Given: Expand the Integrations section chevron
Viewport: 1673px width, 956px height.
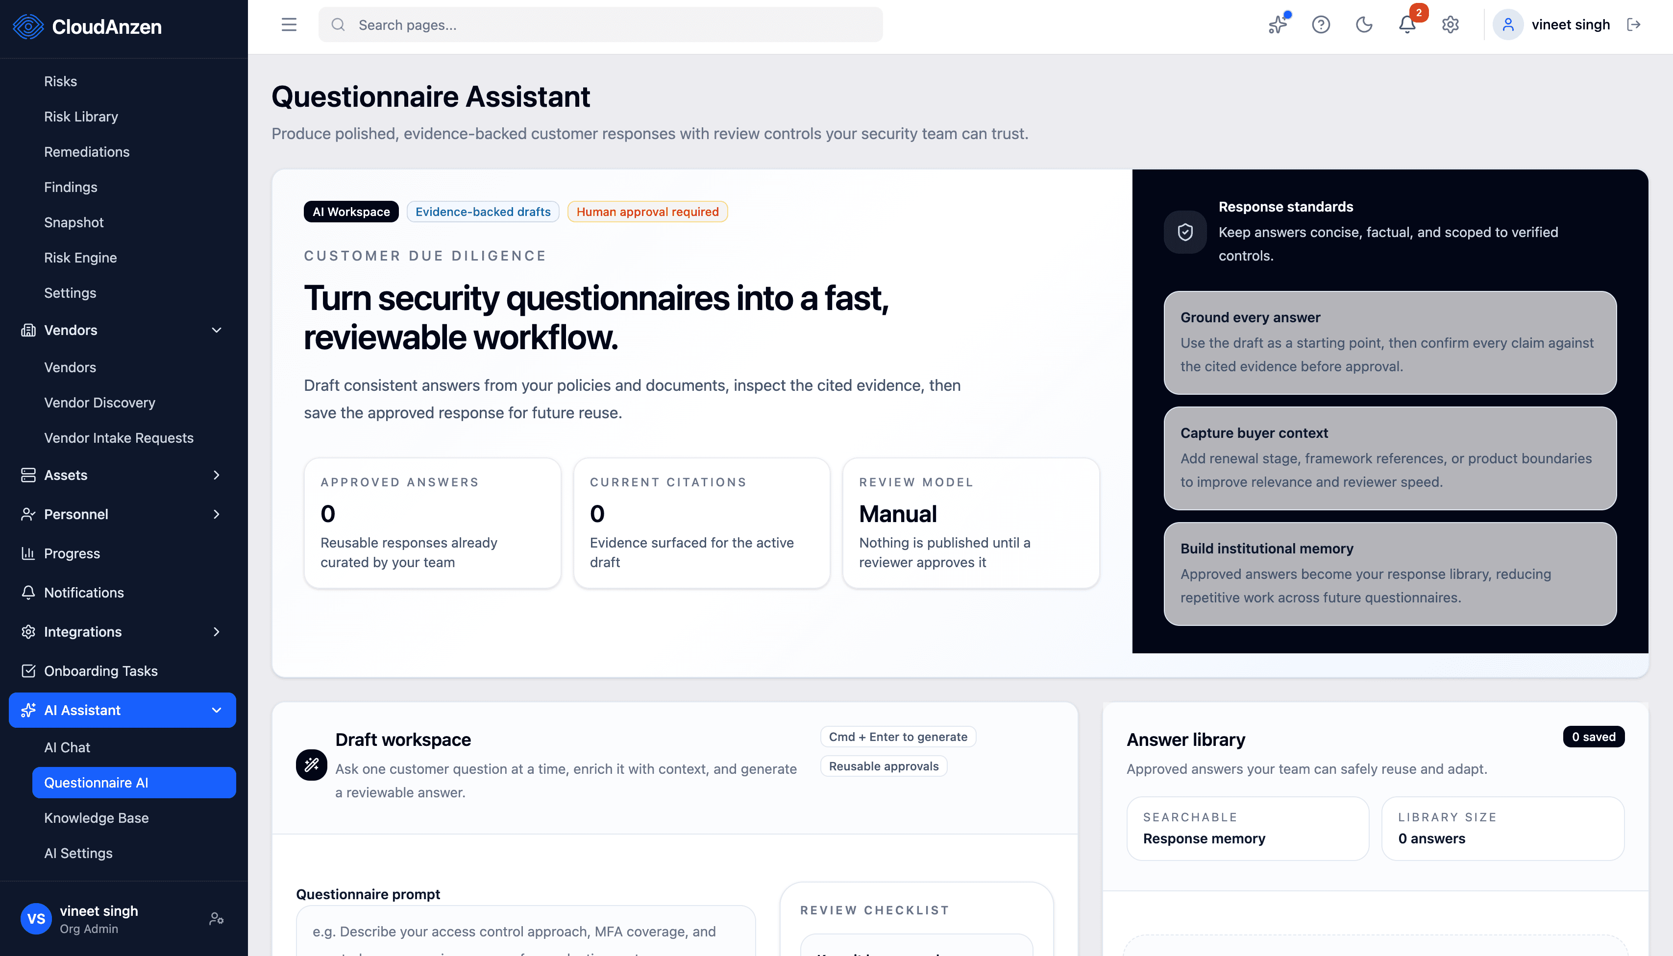Looking at the screenshot, I should click(x=217, y=632).
